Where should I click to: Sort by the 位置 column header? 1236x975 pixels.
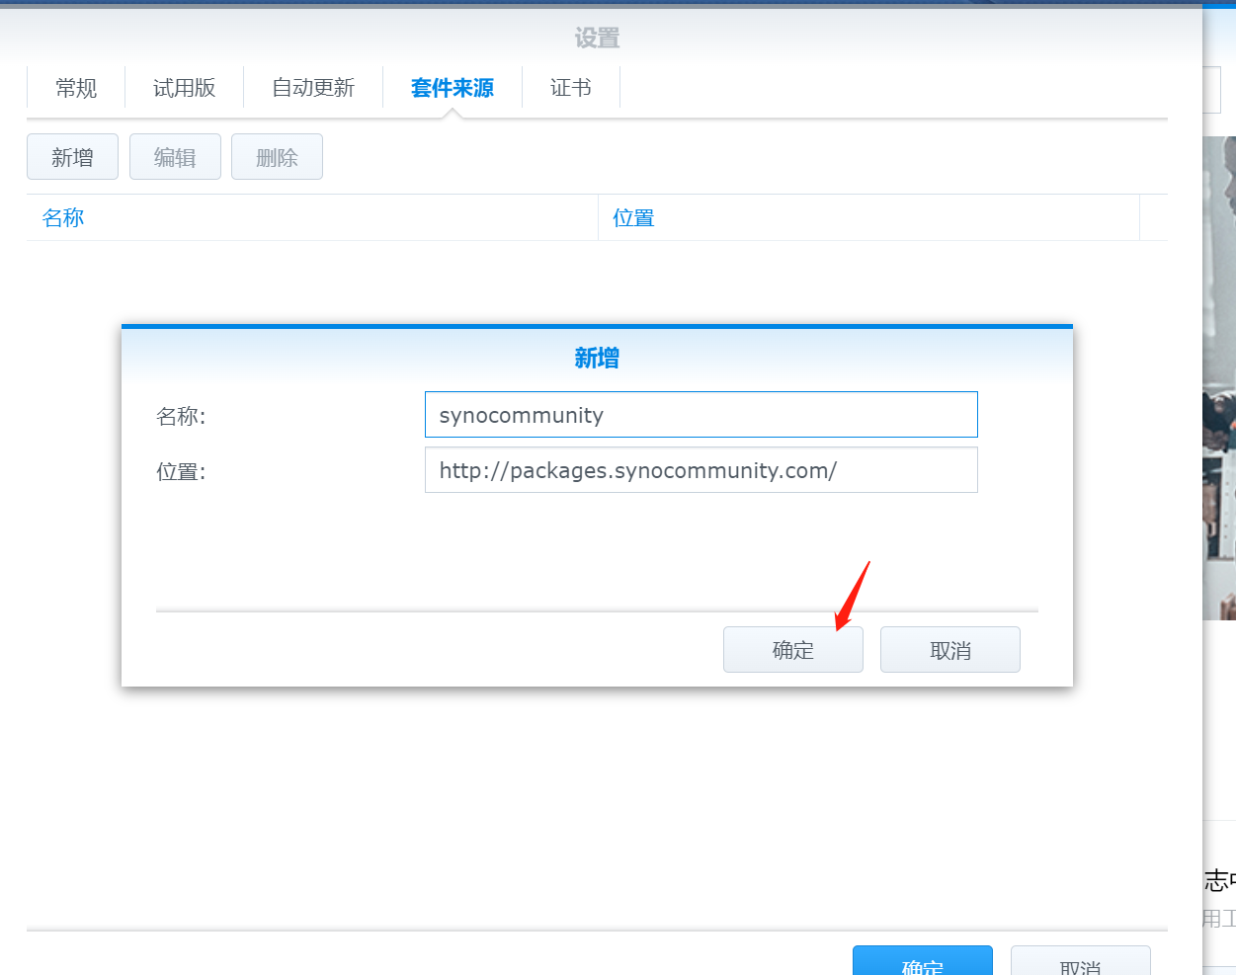(x=868, y=217)
